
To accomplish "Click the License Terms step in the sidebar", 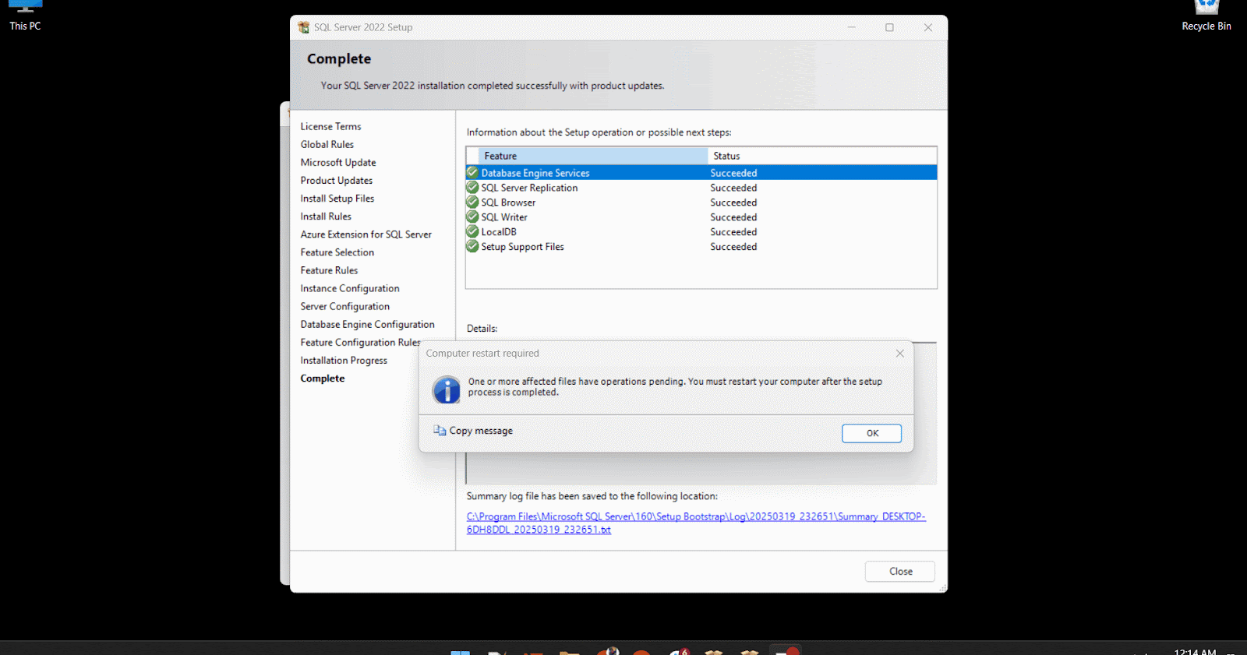I will 330,127.
